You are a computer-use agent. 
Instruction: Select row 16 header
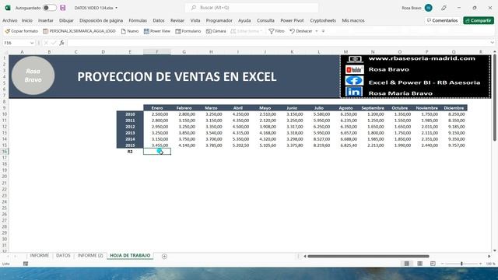click(x=5, y=152)
